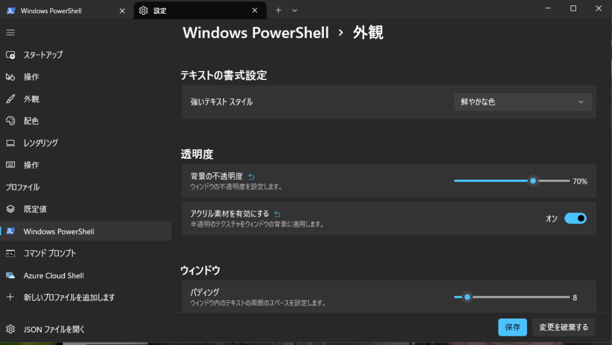
Task: Close the Windows PowerShell tab
Action: (x=122, y=11)
